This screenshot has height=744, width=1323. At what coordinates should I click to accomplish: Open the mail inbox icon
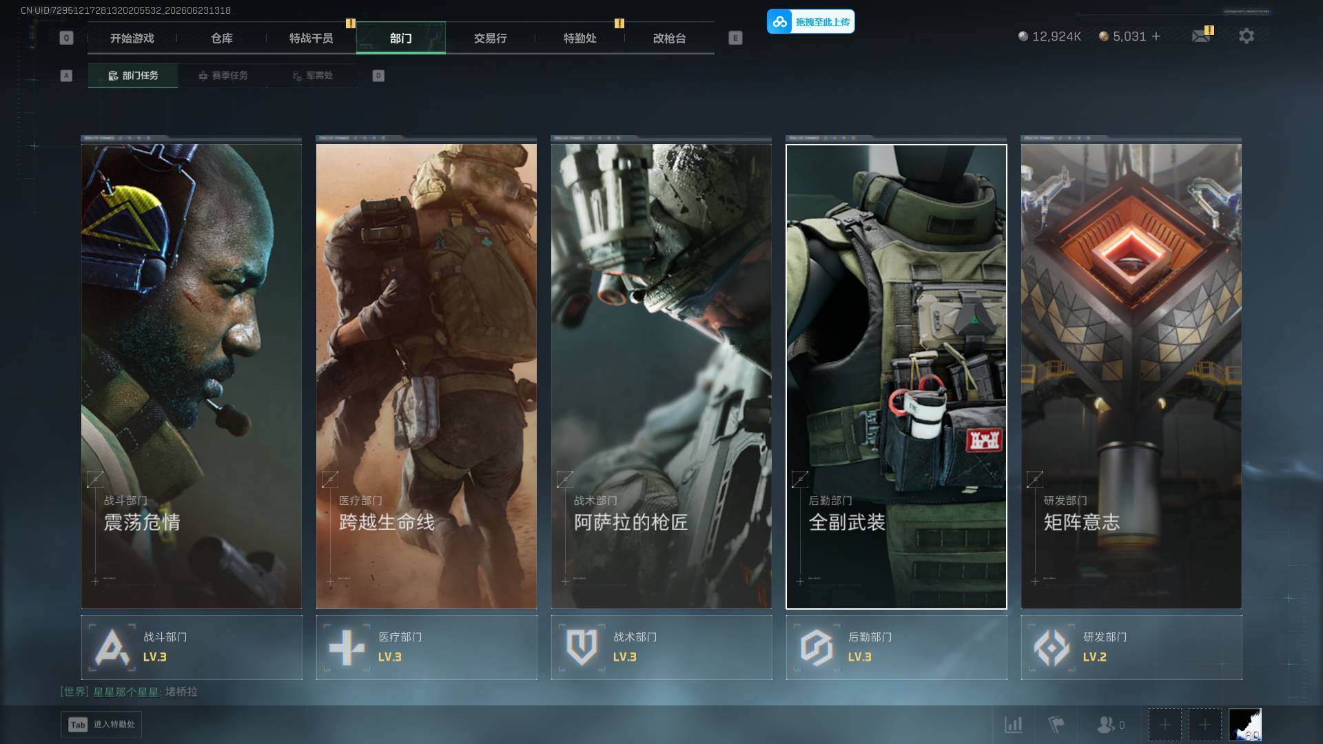(1201, 36)
